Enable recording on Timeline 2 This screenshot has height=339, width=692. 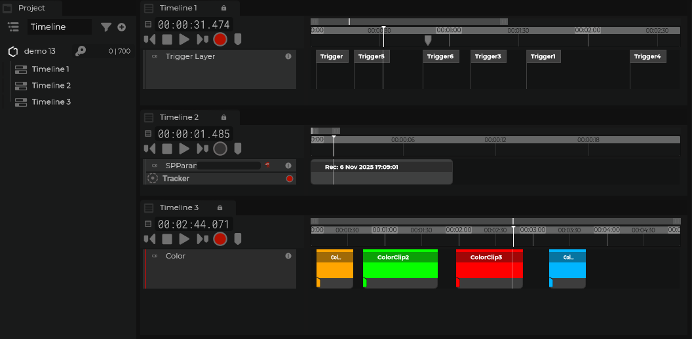pos(220,149)
